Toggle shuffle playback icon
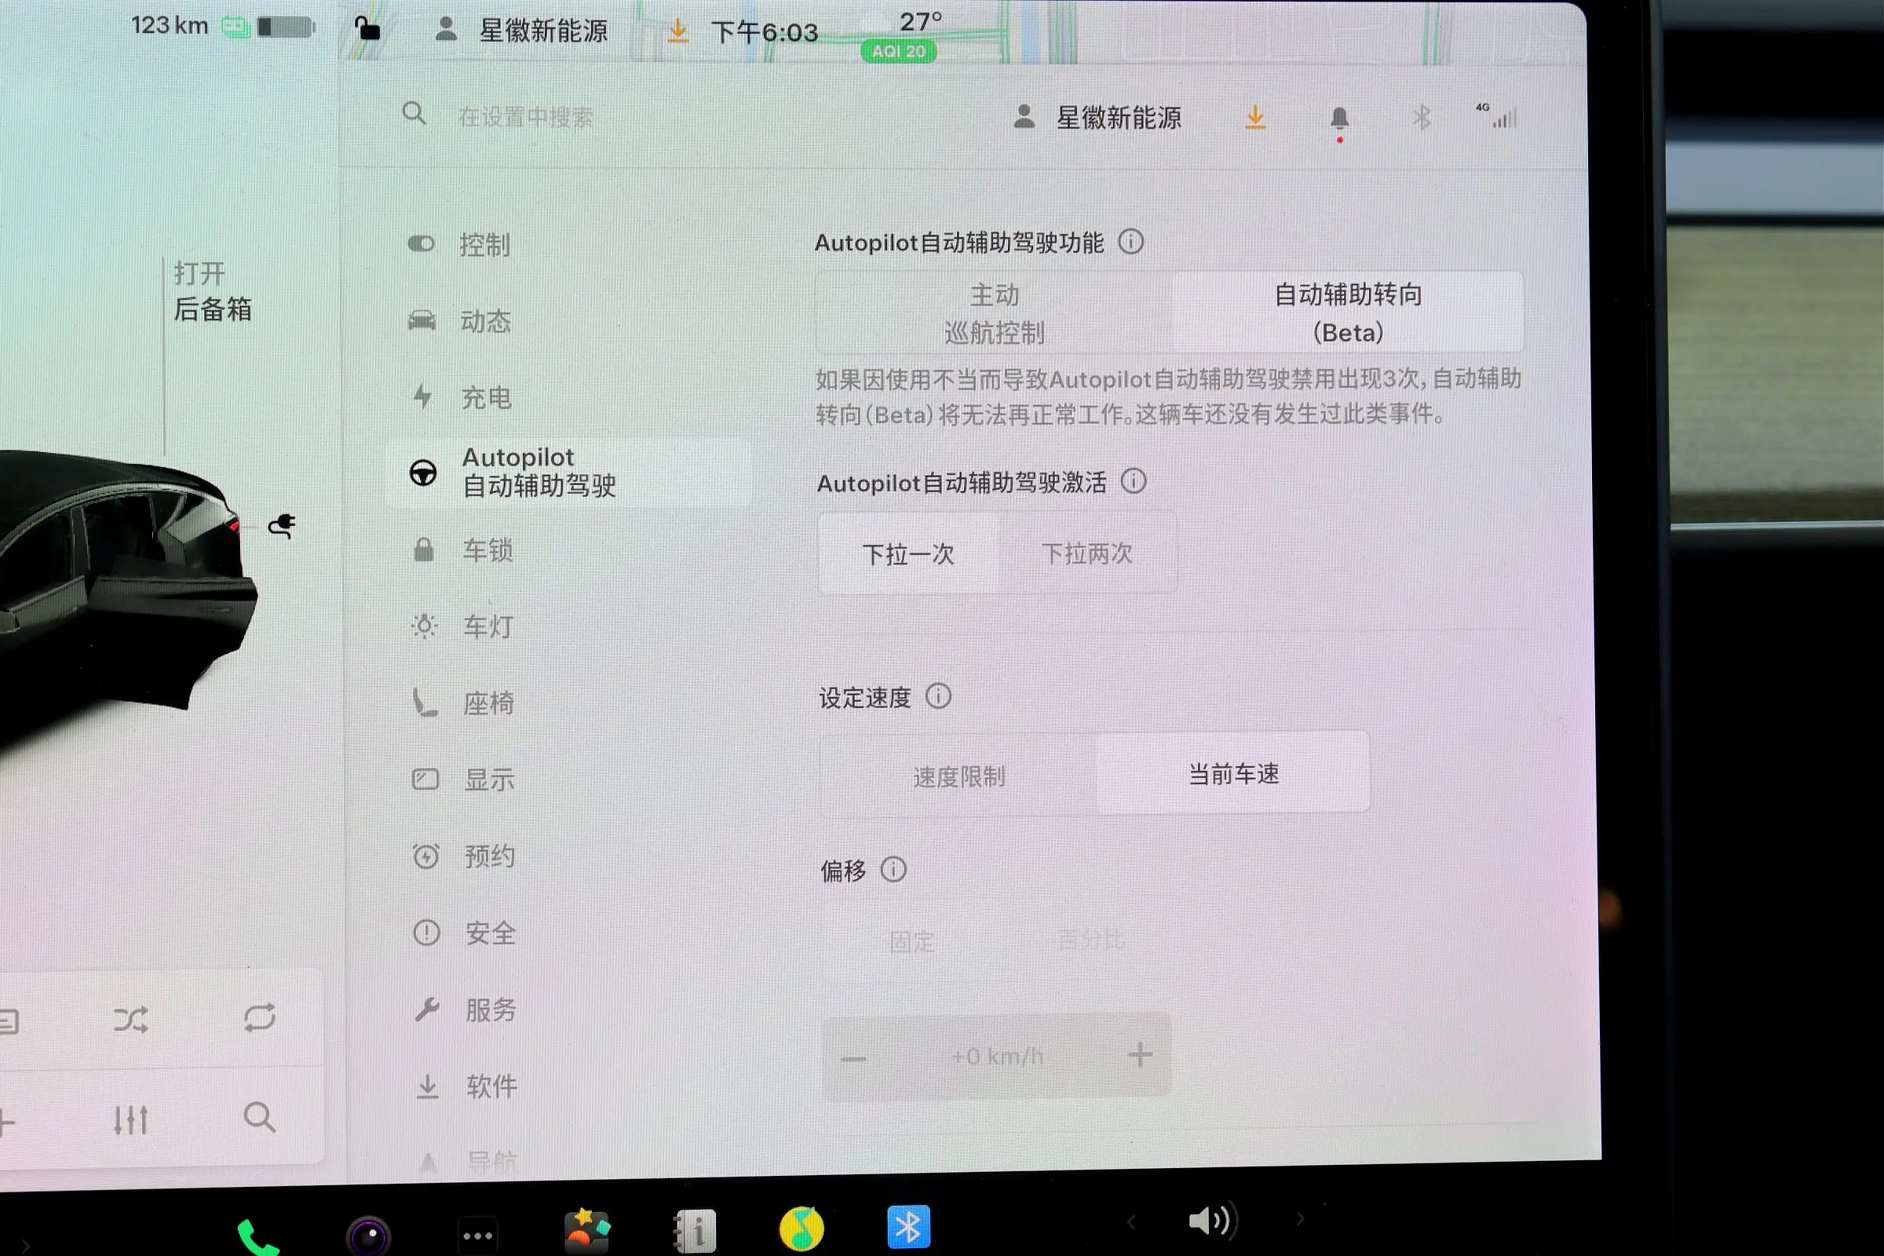Viewport: 1884px width, 1256px height. tap(130, 1019)
